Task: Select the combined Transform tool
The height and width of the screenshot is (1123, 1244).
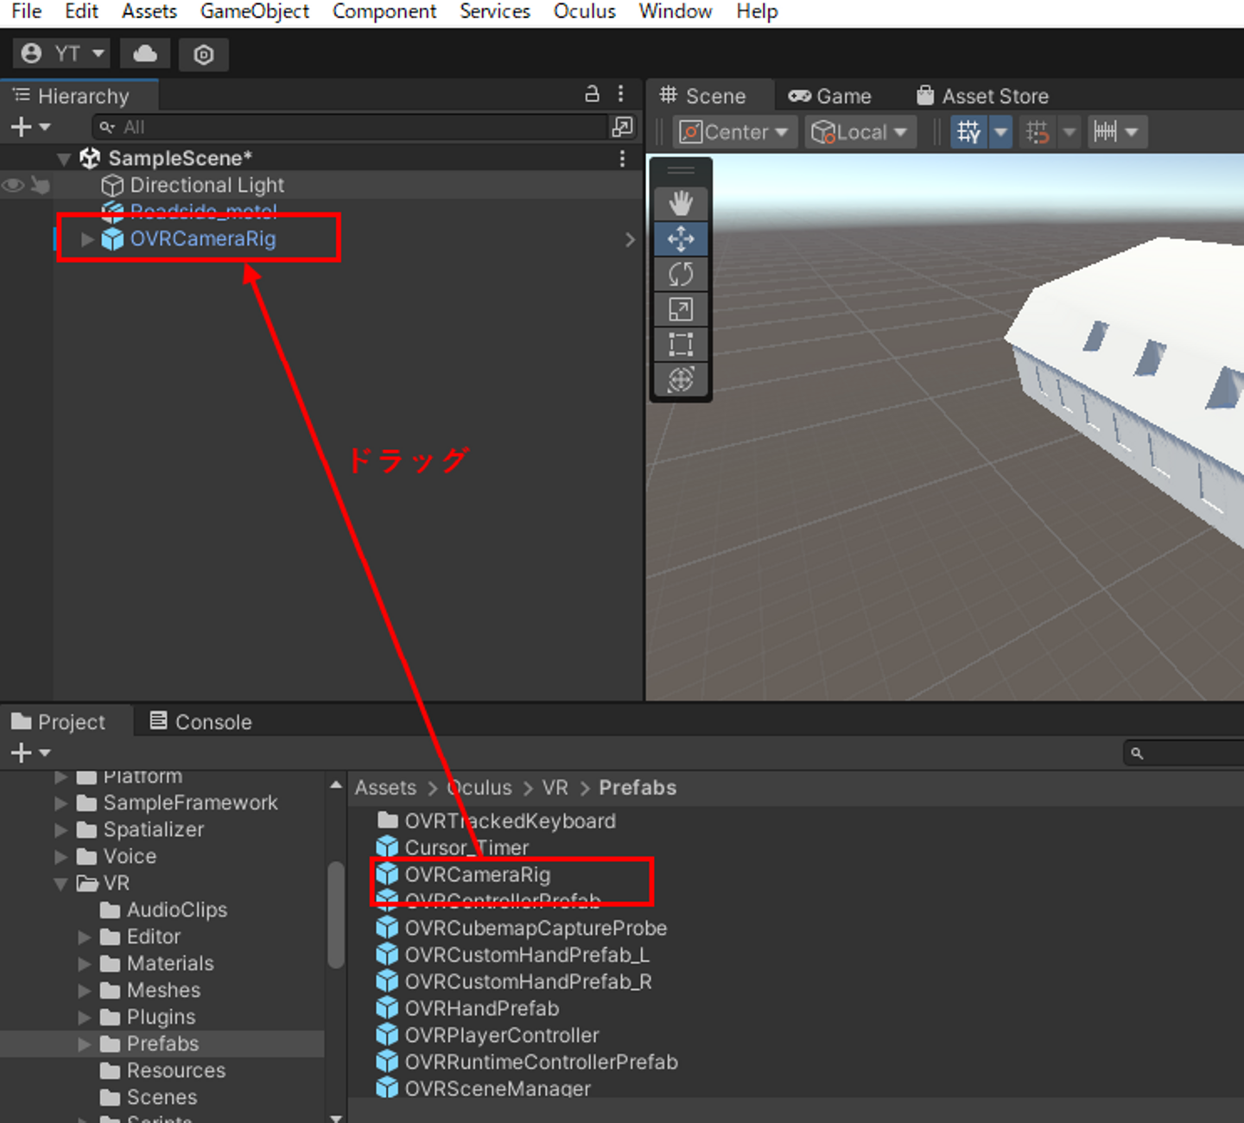Action: pyautogui.click(x=681, y=379)
